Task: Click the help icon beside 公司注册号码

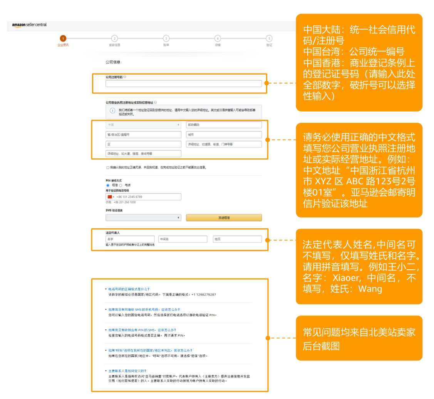Action: pyautogui.click(x=125, y=77)
